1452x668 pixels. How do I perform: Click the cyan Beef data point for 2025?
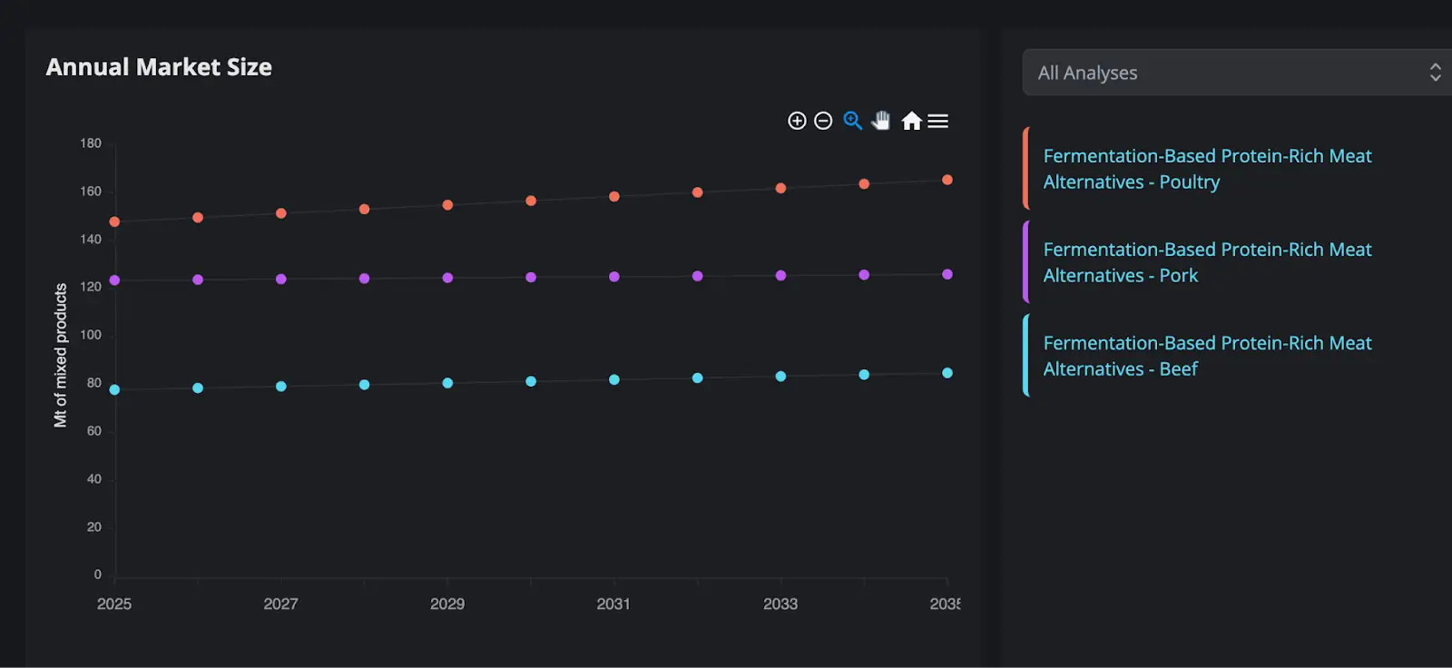point(114,390)
